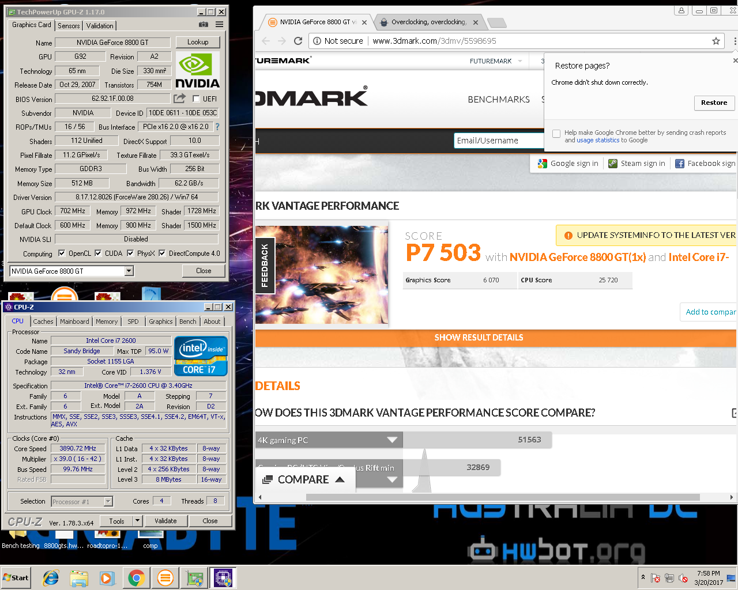The height and width of the screenshot is (590, 738).
Task: Open the Chrome menu with three dots
Action: click(735, 41)
